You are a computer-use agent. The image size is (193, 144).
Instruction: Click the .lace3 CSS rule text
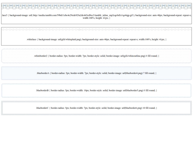96,17
